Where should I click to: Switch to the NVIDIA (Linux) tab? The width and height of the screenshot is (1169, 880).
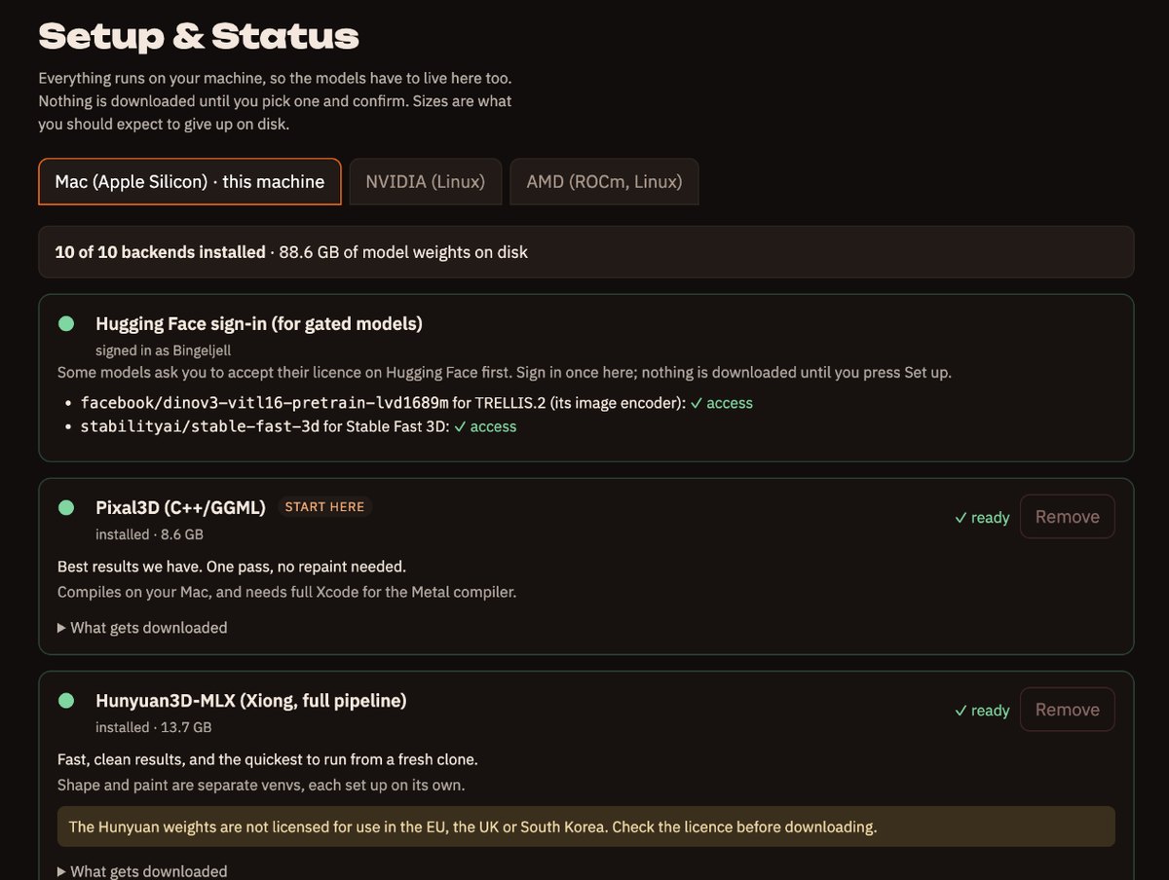[x=426, y=182]
